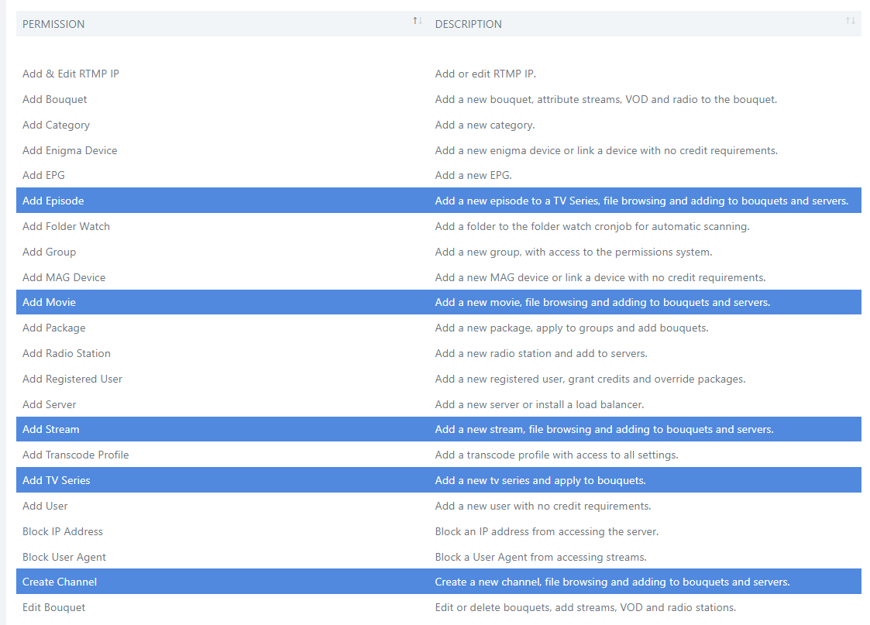Click description about new group permissions system

(574, 252)
